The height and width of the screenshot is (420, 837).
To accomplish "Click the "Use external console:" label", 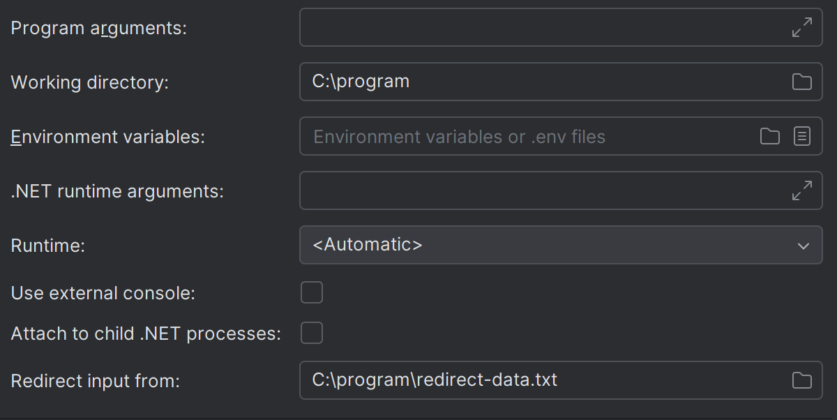I will [x=103, y=293].
